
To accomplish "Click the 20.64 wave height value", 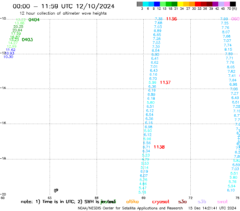I will point(17,30).
